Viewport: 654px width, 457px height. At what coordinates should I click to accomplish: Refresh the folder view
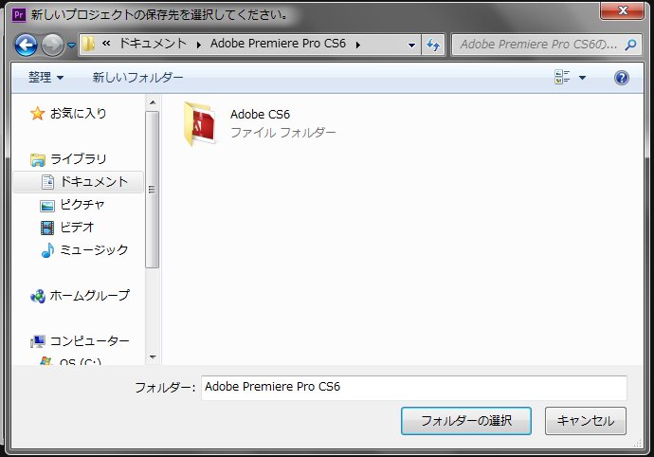[433, 45]
